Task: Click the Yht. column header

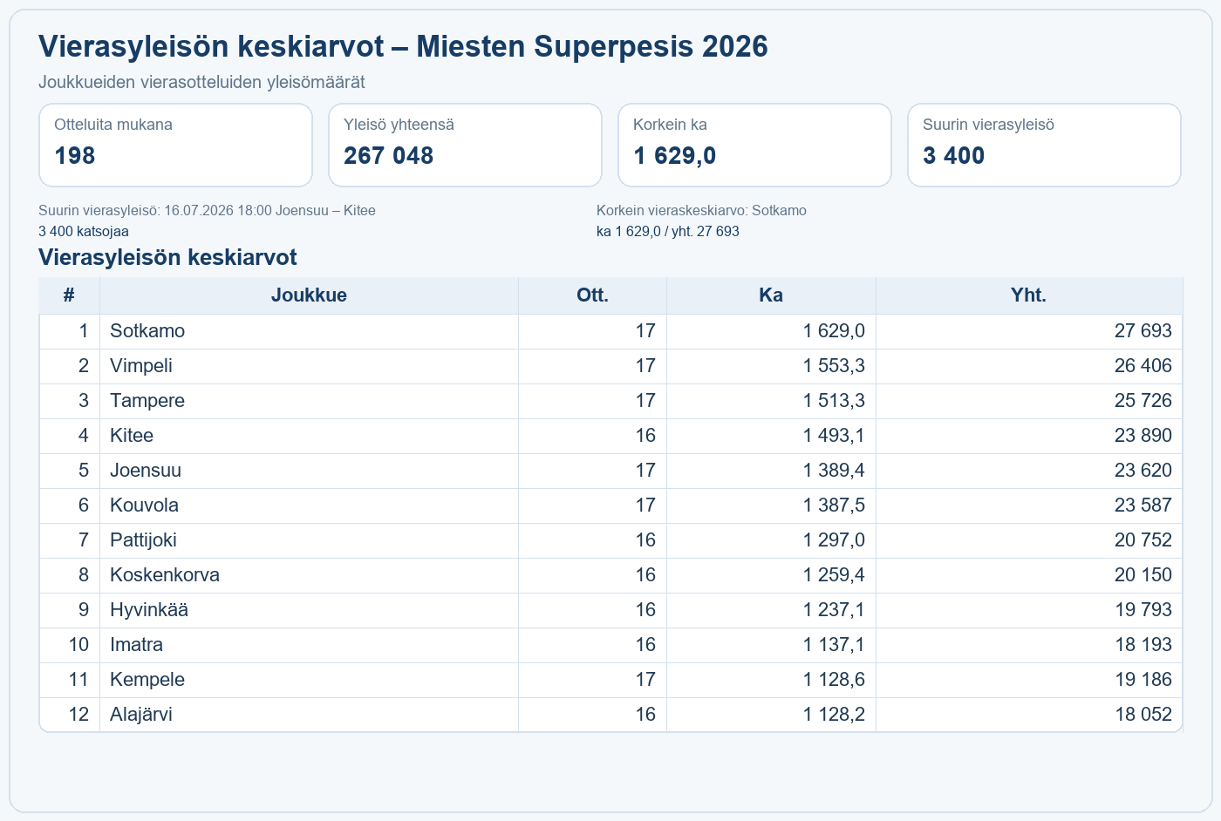Action: click(1029, 295)
